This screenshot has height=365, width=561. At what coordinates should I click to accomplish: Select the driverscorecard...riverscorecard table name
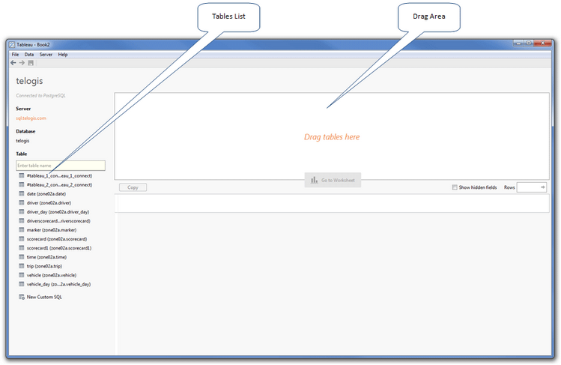point(58,221)
